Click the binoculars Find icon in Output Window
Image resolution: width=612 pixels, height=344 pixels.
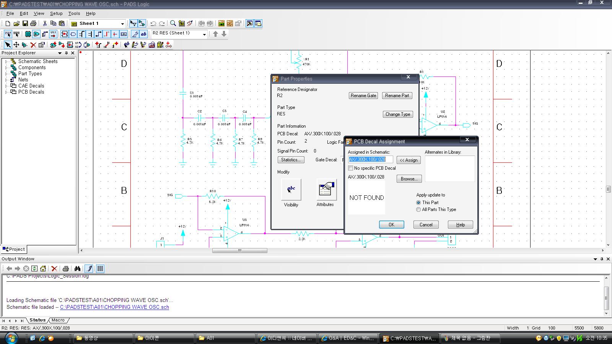pyautogui.click(x=77, y=269)
